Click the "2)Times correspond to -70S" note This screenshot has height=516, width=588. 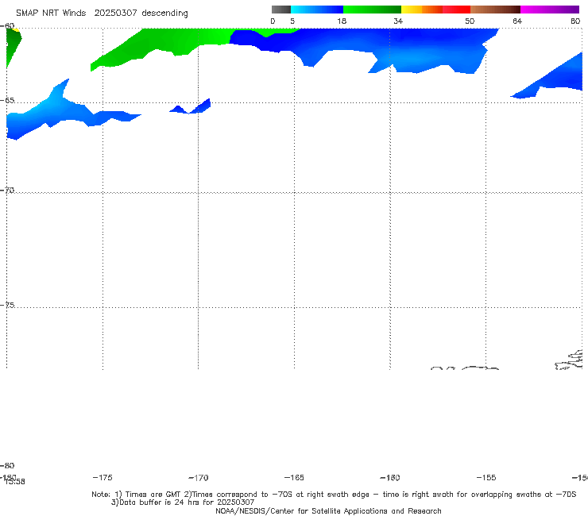(238, 495)
